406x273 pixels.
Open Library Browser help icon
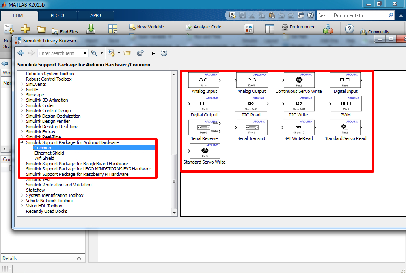pos(164,53)
